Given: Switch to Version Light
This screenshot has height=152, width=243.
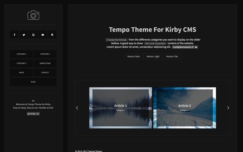Looking at the screenshot, I should pos(153,57).
